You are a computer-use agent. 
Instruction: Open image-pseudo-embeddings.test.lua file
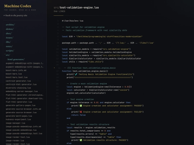(x=24, y=134)
